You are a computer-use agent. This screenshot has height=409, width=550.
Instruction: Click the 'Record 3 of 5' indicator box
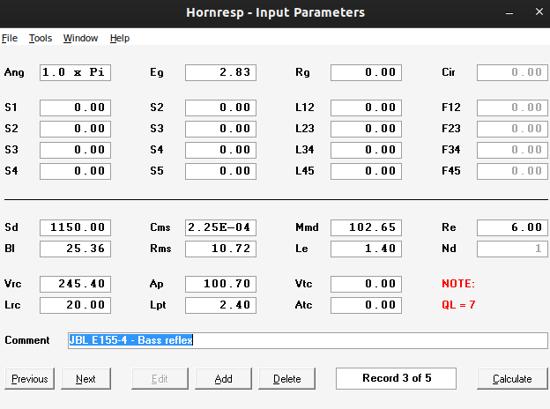click(397, 378)
